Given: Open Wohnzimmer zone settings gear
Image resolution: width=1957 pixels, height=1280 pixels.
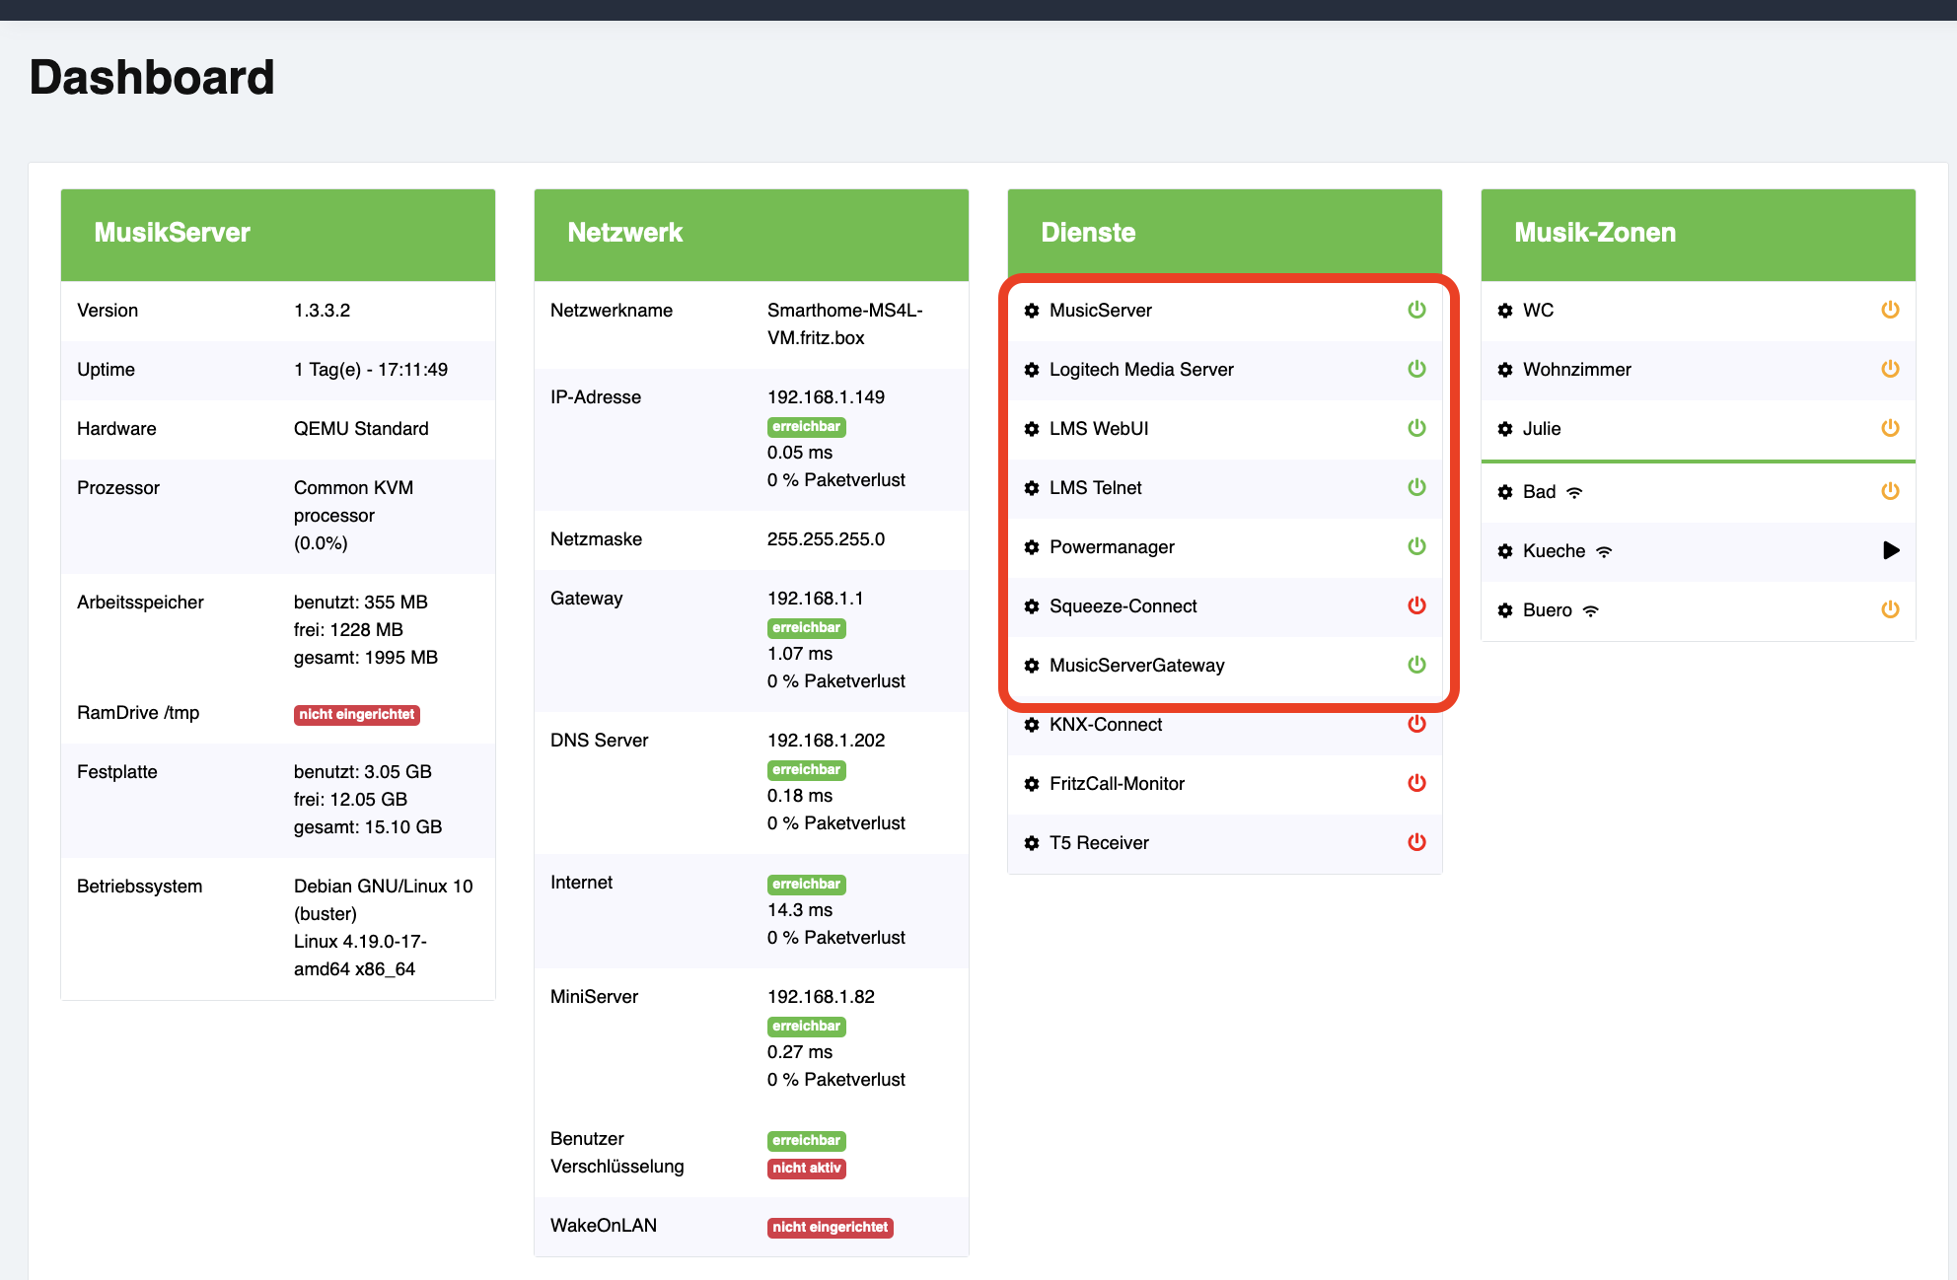Looking at the screenshot, I should pyautogui.click(x=1505, y=370).
